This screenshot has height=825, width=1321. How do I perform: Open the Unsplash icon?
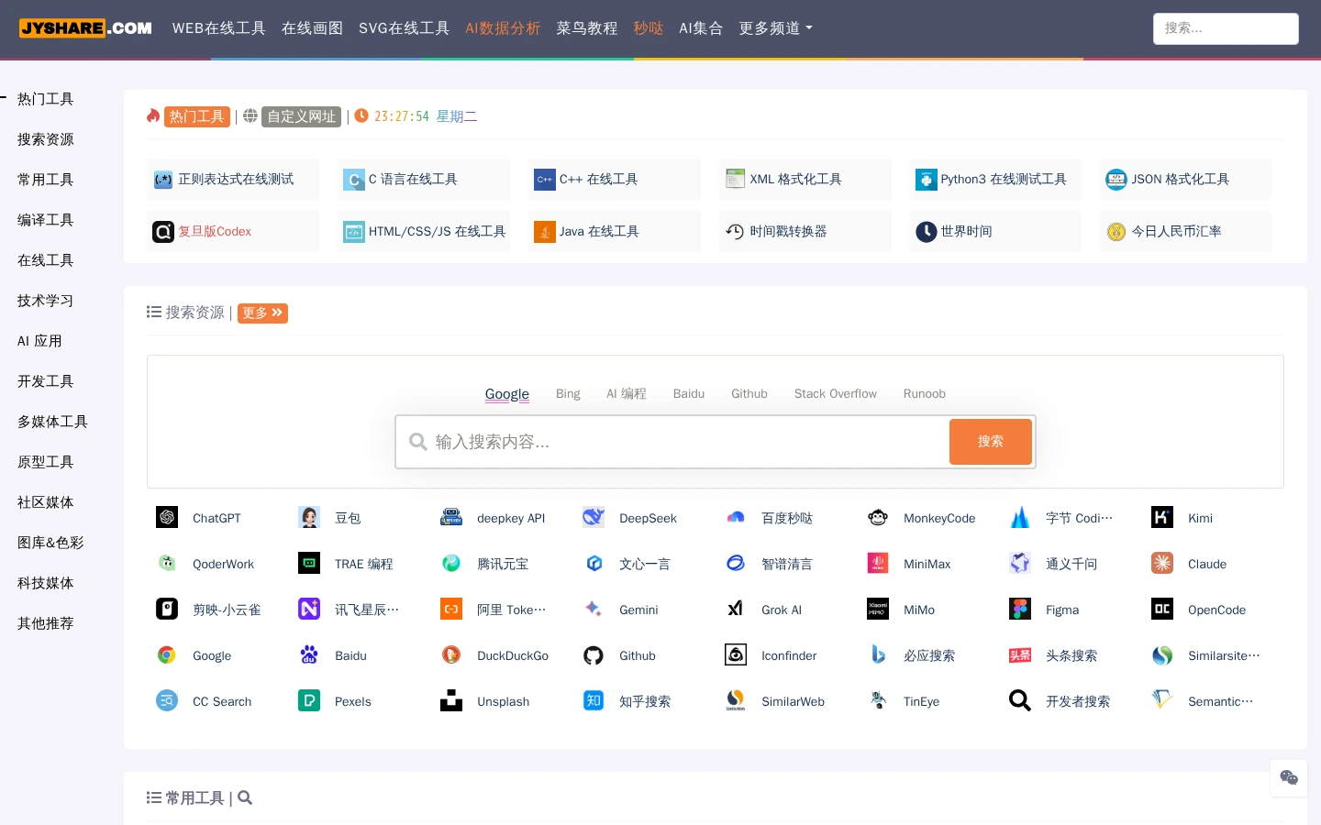(451, 701)
